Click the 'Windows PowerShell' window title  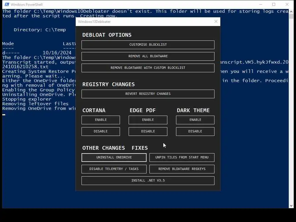[x=27, y=5]
